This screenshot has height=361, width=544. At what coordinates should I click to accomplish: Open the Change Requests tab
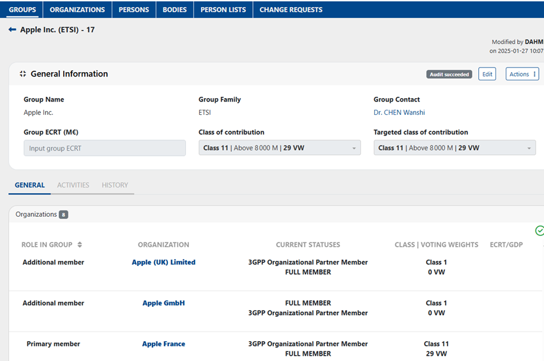(x=291, y=10)
